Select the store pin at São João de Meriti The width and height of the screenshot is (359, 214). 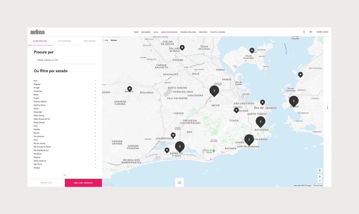pos(182,48)
